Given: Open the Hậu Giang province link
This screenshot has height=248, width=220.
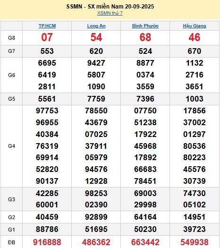Looking at the screenshot, I should click(x=195, y=26).
